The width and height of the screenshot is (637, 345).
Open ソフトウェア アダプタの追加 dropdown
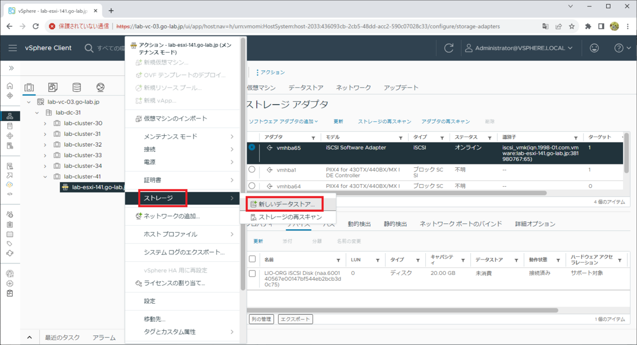[284, 122]
